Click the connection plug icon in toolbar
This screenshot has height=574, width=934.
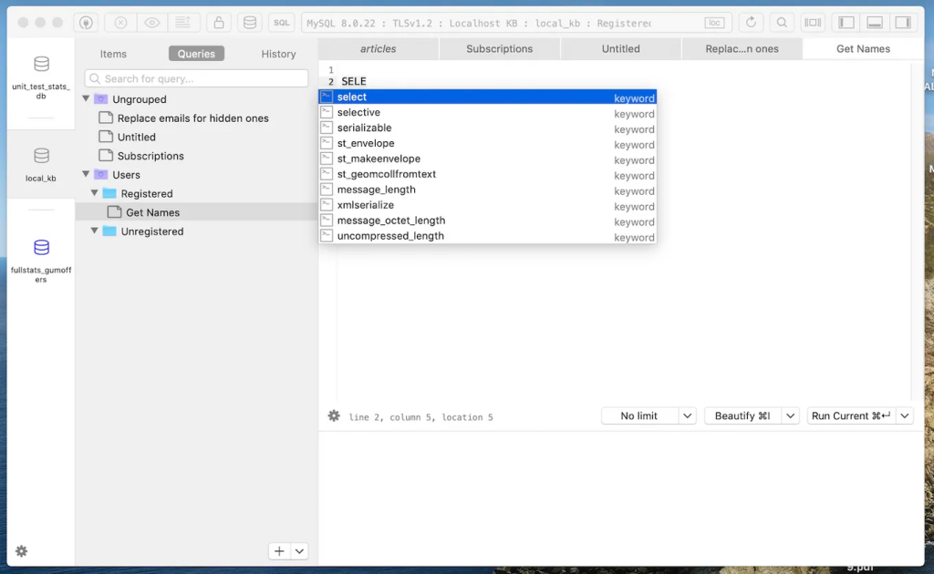86,23
